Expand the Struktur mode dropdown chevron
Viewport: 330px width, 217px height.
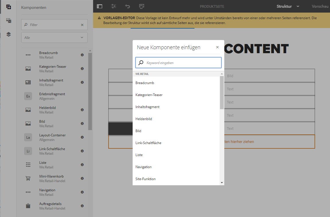click(x=298, y=6)
